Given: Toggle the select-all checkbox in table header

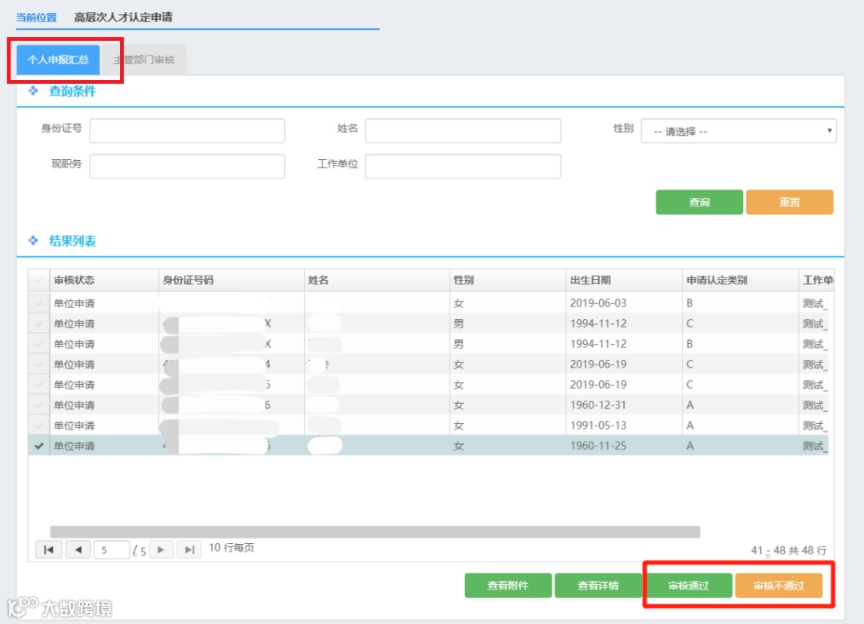Looking at the screenshot, I should (38, 280).
